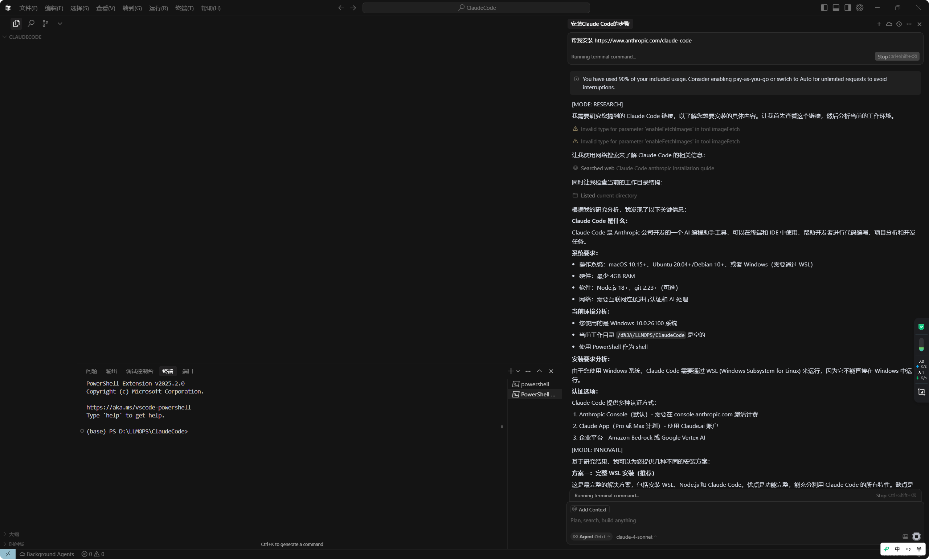This screenshot has height=559, width=929.
Task: Open settings gear in title bar
Action: (x=859, y=8)
